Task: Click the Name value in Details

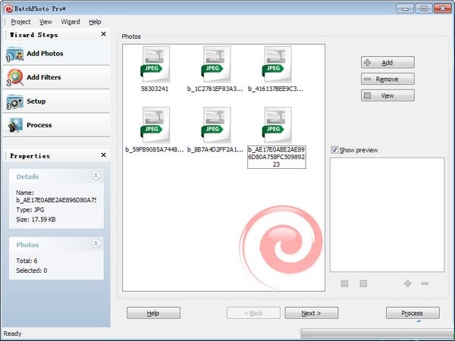Action: [x=57, y=200]
